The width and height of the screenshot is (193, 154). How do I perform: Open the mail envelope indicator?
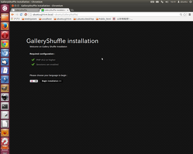(157, 2)
